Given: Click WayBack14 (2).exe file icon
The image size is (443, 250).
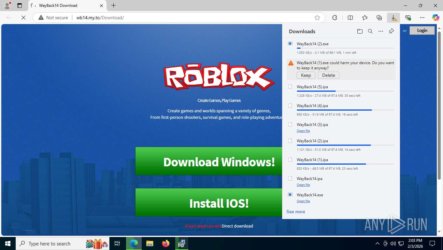Looking at the screenshot, I should pos(290,44).
